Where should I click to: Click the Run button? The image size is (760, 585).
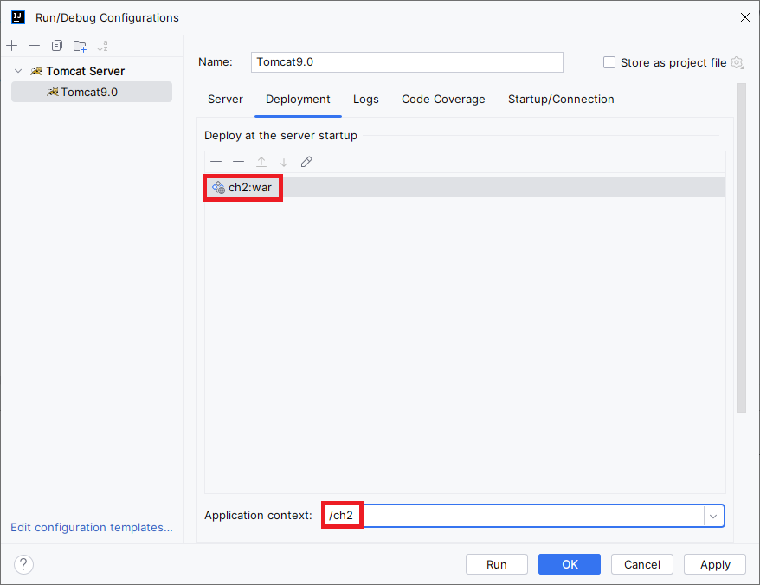497,564
